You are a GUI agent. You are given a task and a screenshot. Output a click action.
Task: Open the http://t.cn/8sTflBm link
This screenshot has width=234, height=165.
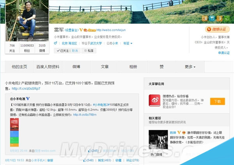pyautogui.click(x=85, y=115)
